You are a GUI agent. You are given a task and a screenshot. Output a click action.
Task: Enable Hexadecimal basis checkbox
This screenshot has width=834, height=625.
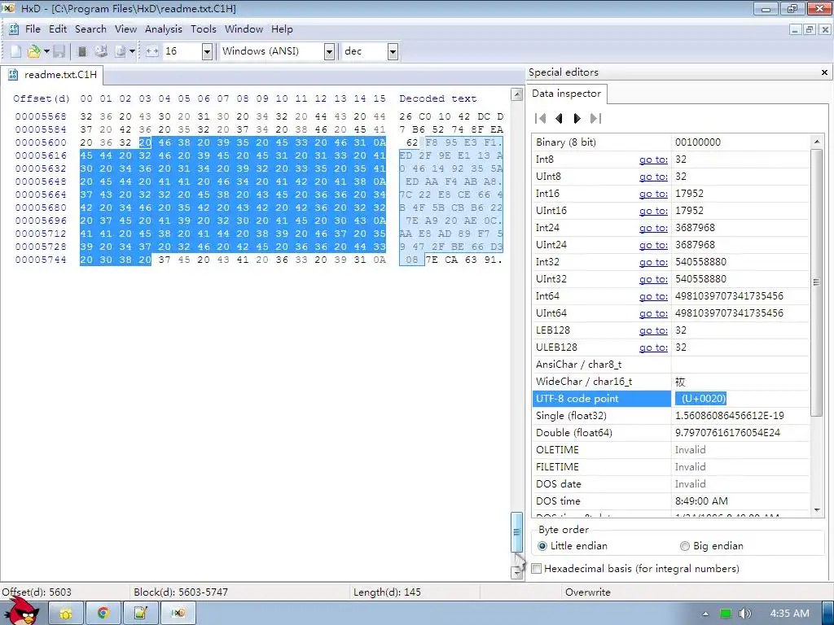[x=537, y=569]
